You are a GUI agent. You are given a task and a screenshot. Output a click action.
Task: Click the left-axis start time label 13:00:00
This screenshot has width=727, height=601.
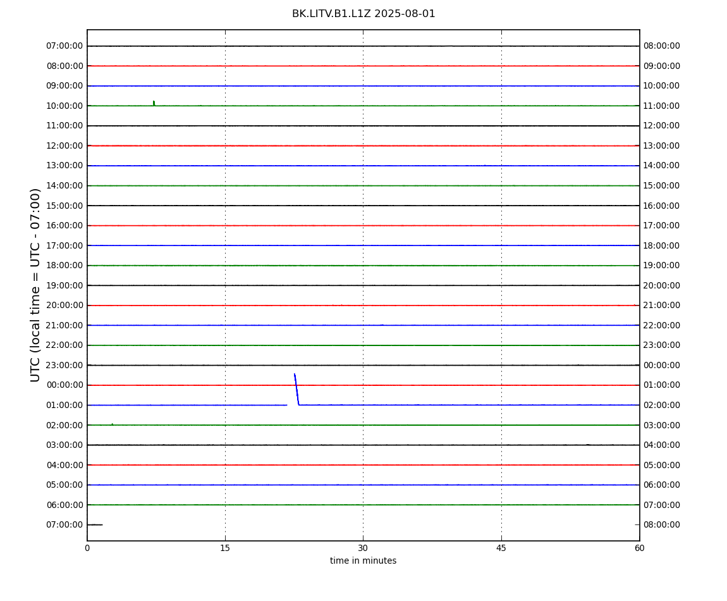(65, 166)
